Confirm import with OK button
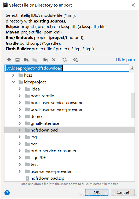Image resolution: width=139 pixels, height=199 pixels. (x=96, y=192)
